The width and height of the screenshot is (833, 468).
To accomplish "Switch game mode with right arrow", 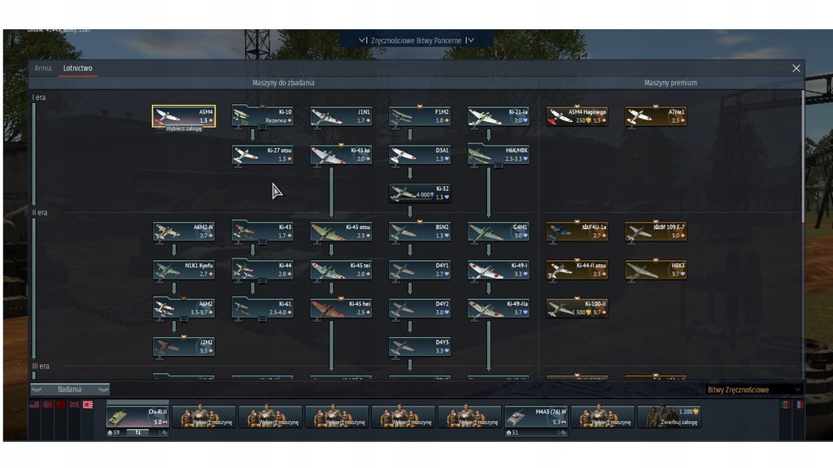I will click(469, 41).
